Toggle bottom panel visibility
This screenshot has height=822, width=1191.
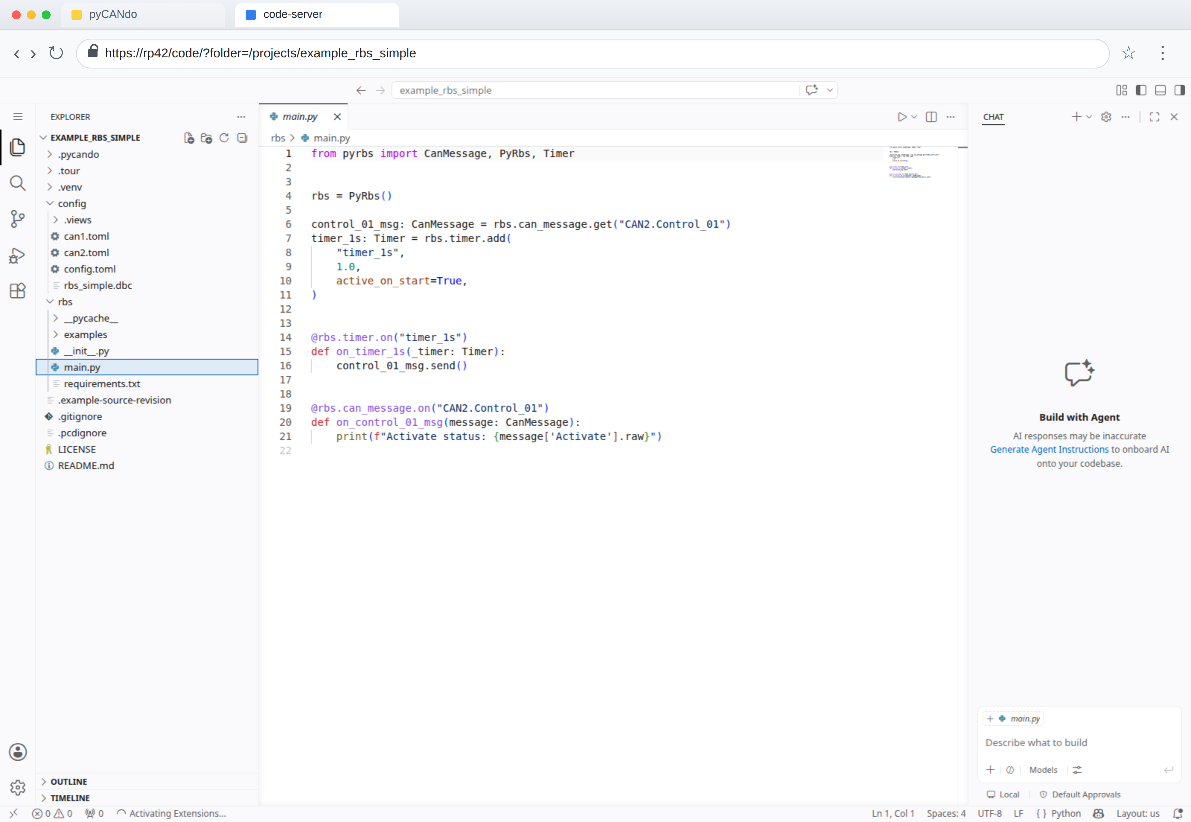pos(1160,90)
